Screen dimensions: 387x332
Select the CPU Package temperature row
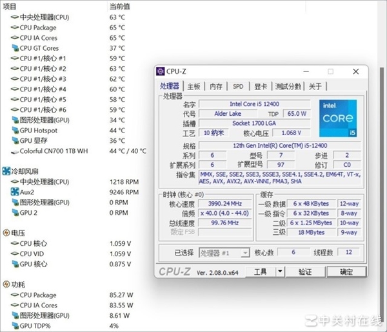[38, 28]
